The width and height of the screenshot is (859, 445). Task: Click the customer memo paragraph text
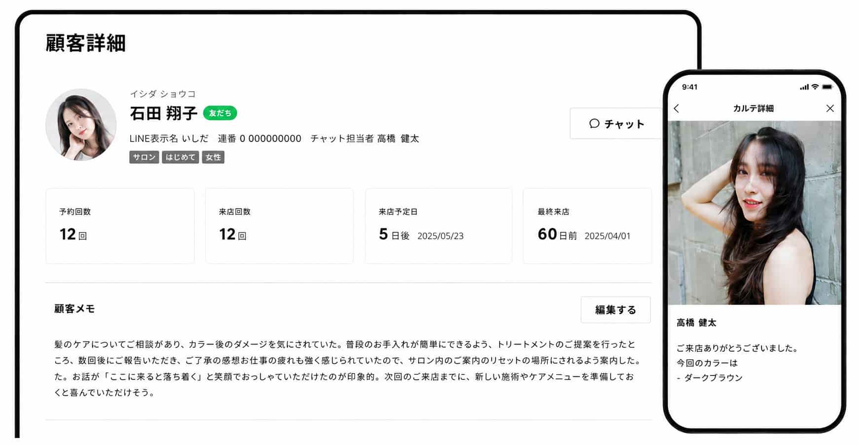348,368
